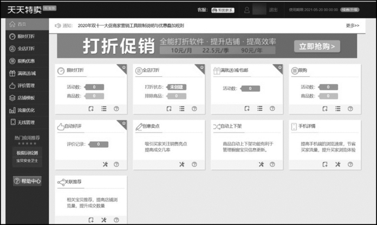377x225 pixels.
Task: Click the 天天特卖 logo
Action: (24, 10)
